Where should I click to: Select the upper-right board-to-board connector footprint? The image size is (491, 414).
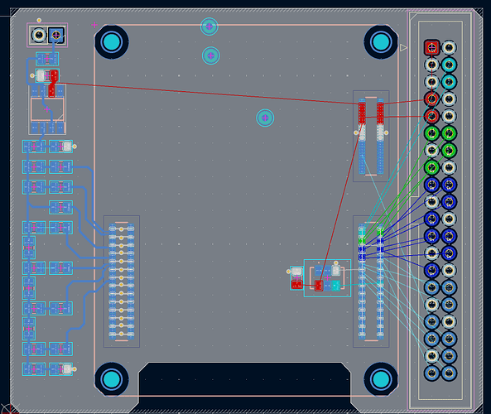[371, 136]
